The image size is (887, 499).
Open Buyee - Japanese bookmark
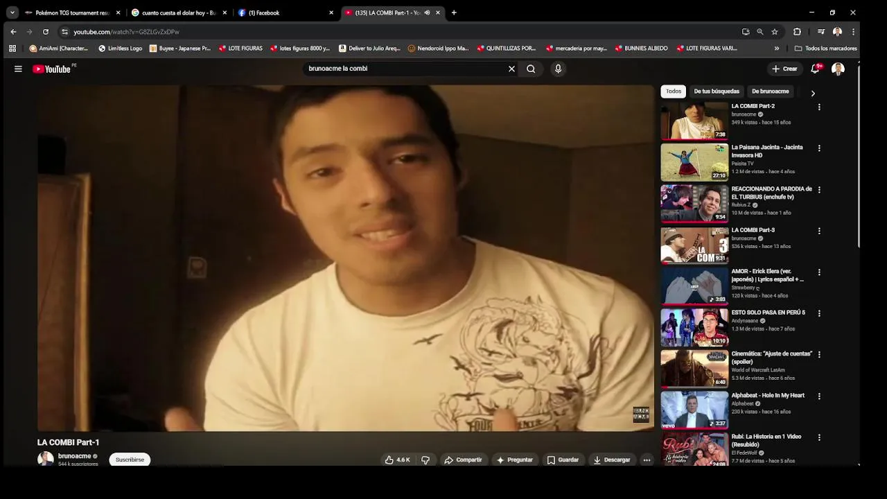(180, 49)
